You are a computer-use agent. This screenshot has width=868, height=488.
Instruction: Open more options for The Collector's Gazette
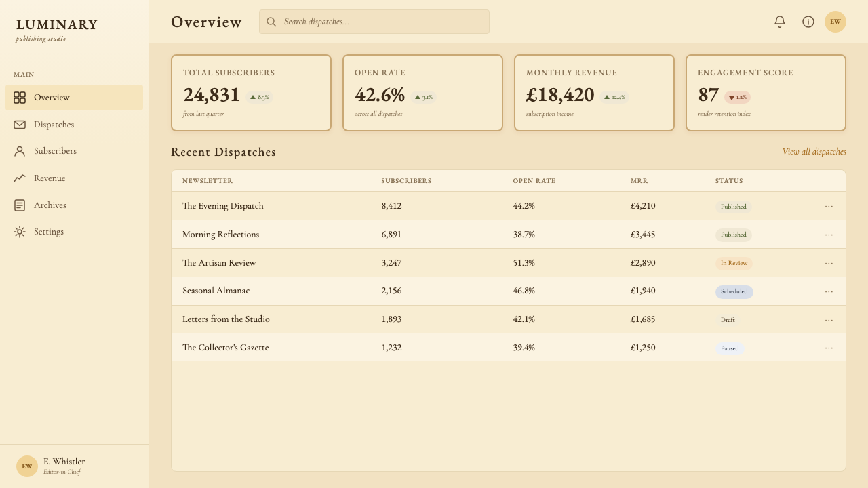point(829,348)
